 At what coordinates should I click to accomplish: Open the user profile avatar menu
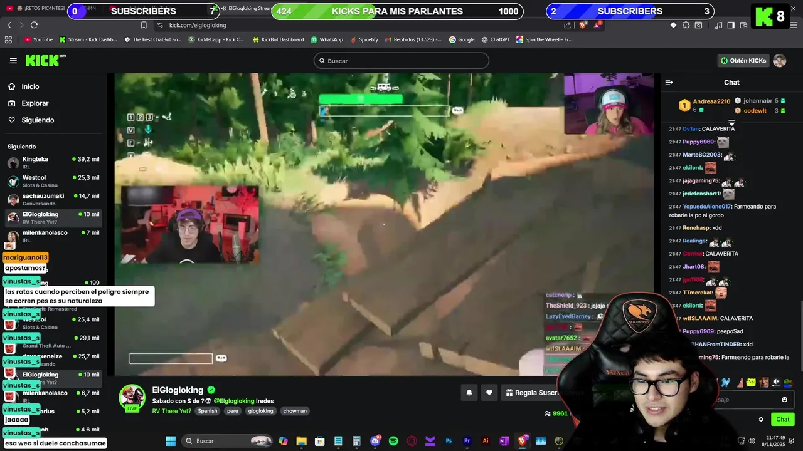(780, 61)
